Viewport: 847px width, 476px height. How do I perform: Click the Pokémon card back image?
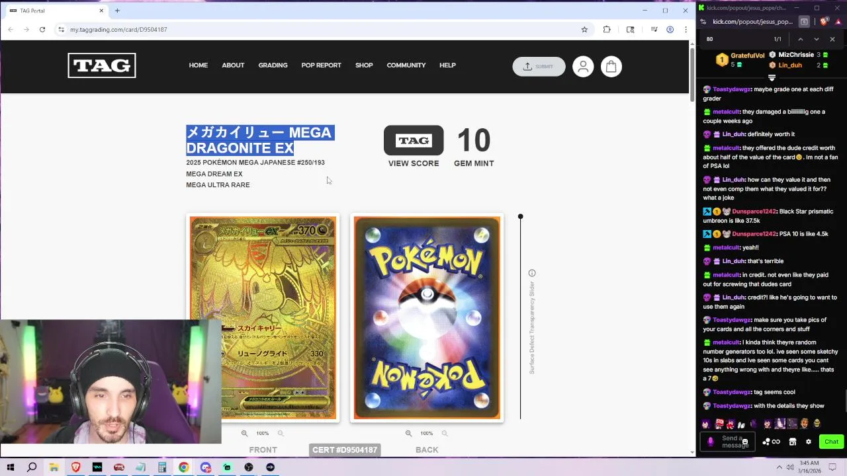427,317
